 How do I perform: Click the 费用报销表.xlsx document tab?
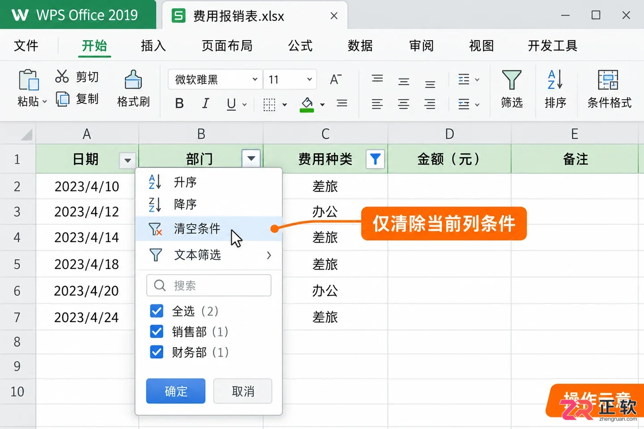[255, 16]
